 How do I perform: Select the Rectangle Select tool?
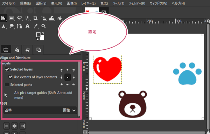pyautogui.click(x=12, y=18)
